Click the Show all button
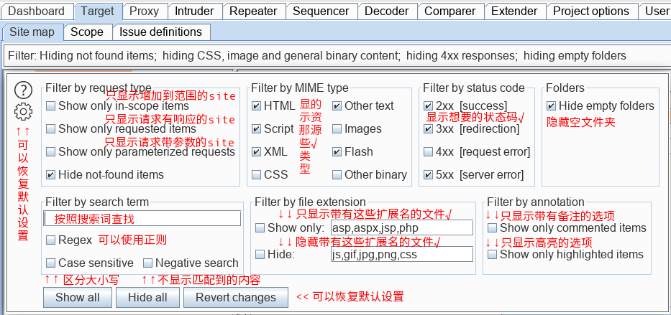Viewport: 671px width, 315px height. 78,298
